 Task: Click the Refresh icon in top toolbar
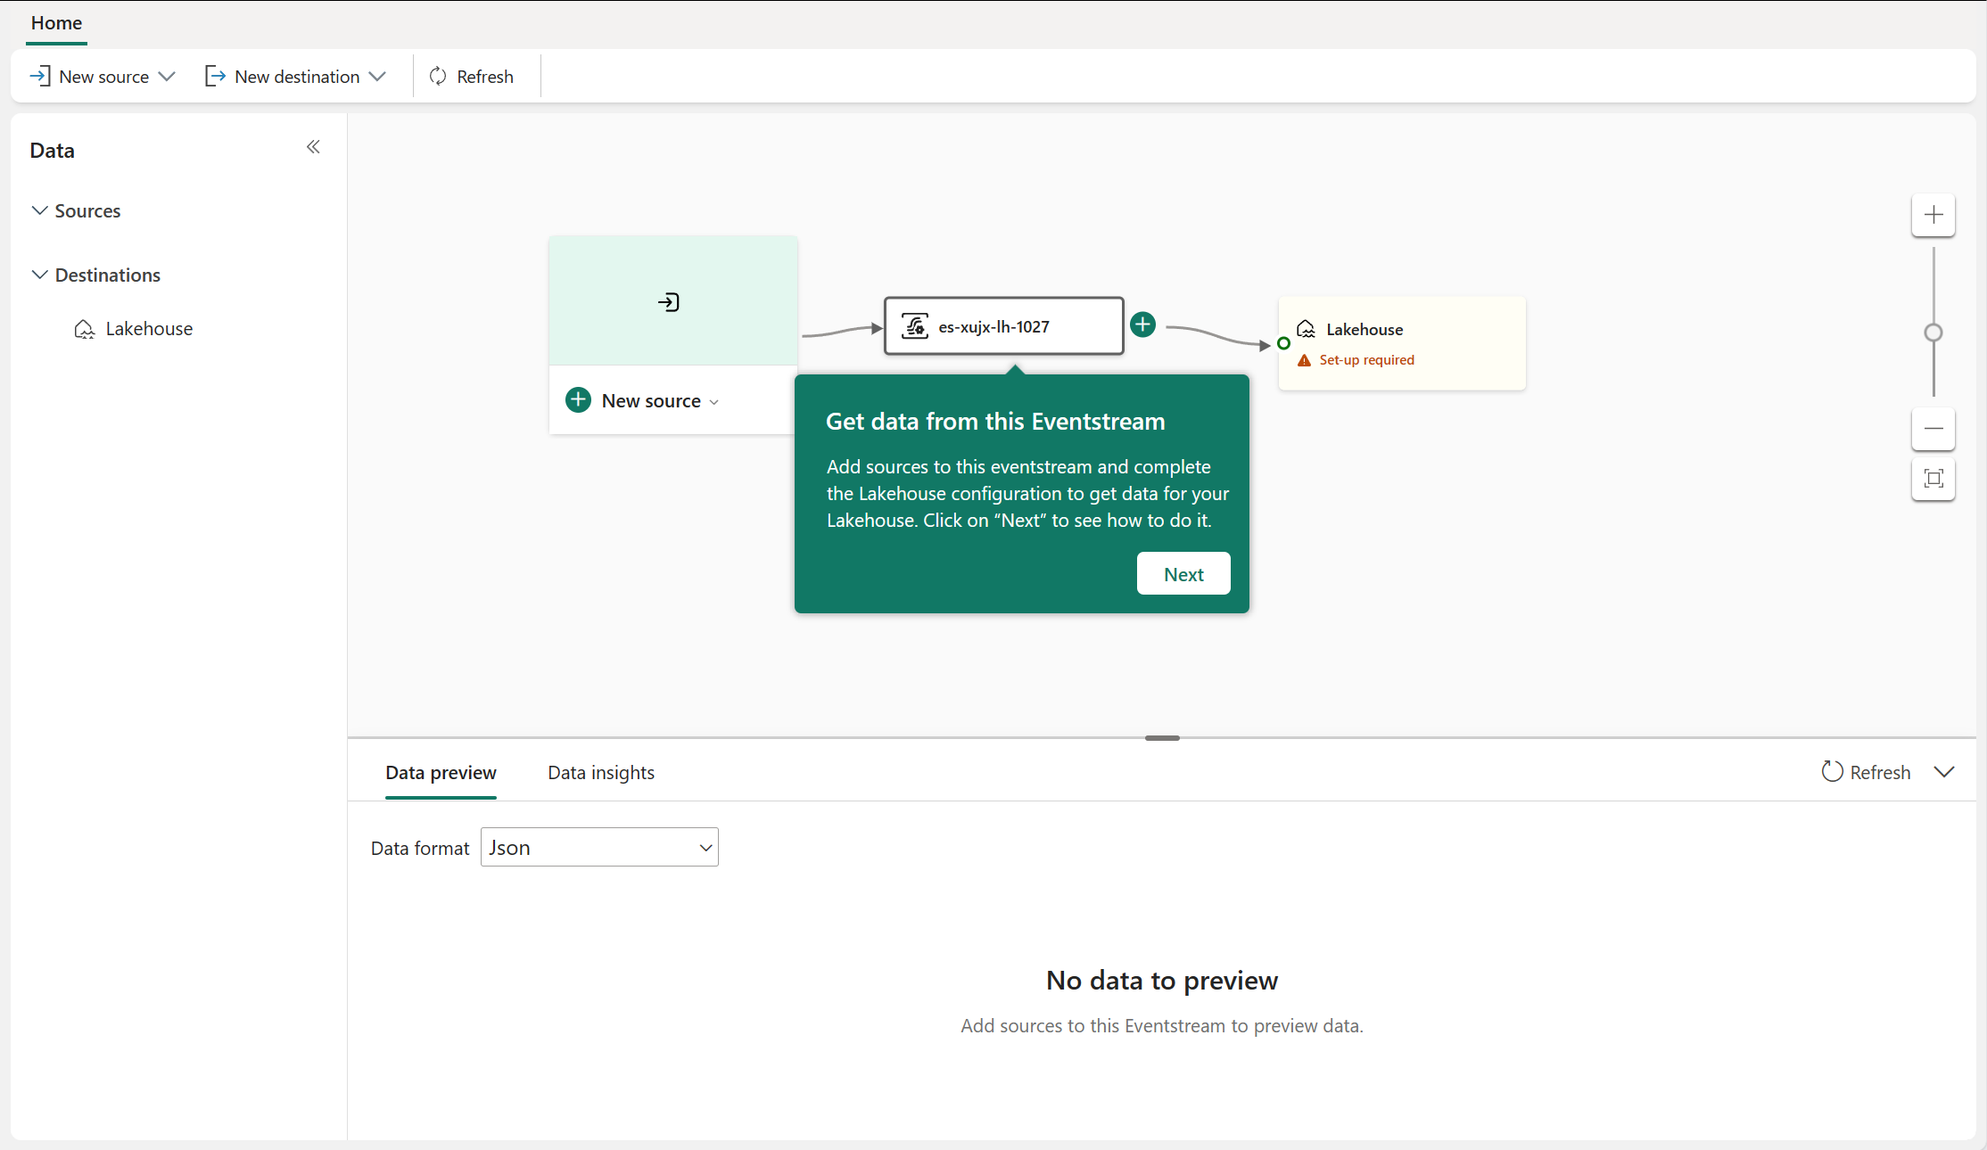click(438, 77)
